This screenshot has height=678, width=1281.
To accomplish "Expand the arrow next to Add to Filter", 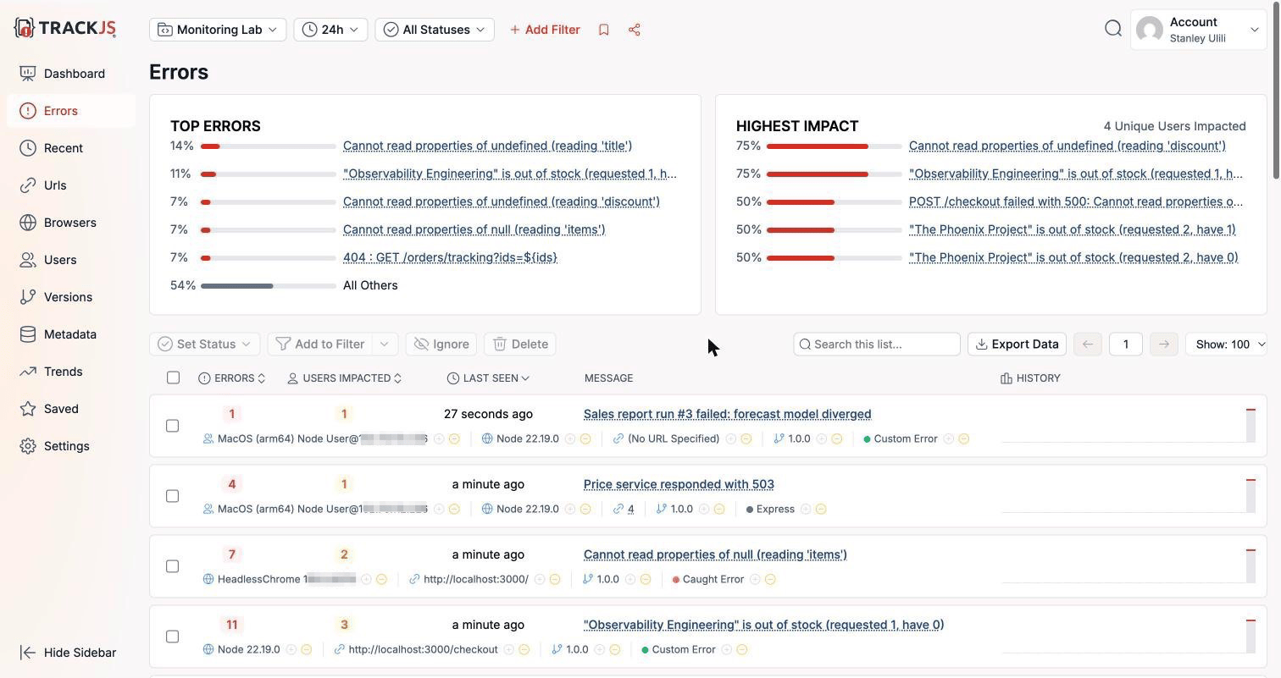I will [385, 344].
